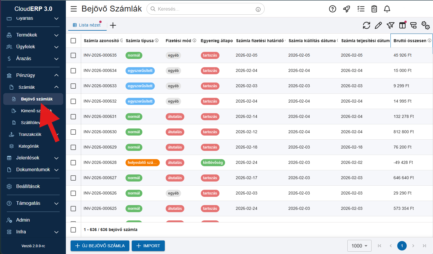Click the refresh list icon

366,25
